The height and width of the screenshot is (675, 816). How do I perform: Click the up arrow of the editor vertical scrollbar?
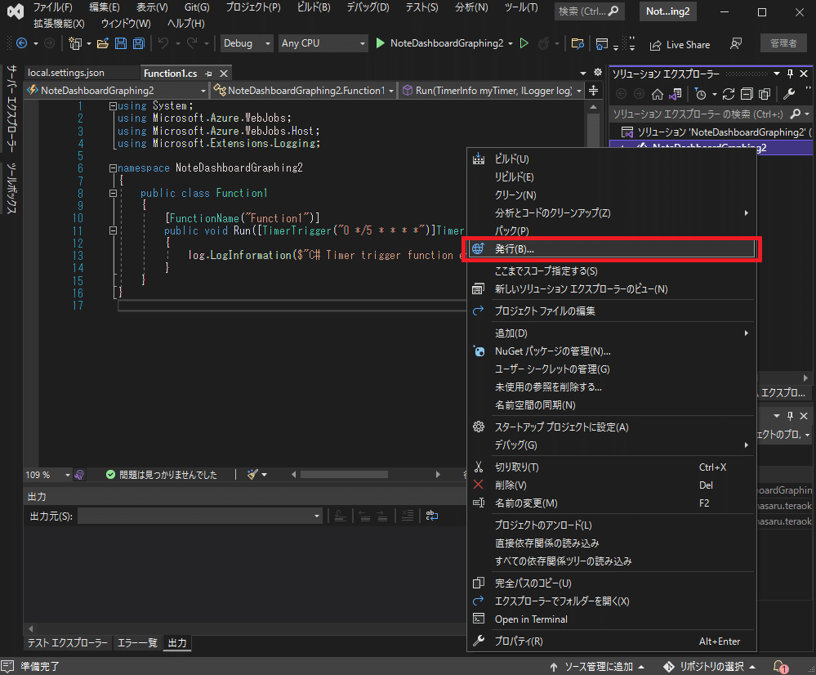pyautogui.click(x=593, y=106)
